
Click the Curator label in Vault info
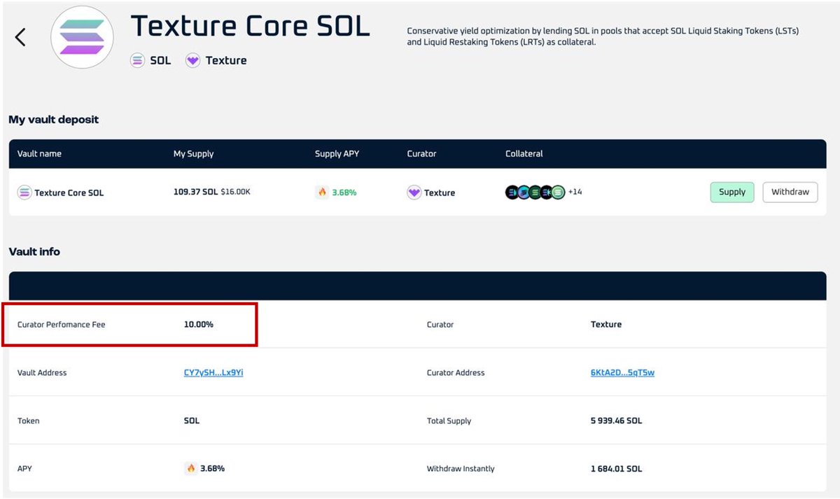[440, 325]
